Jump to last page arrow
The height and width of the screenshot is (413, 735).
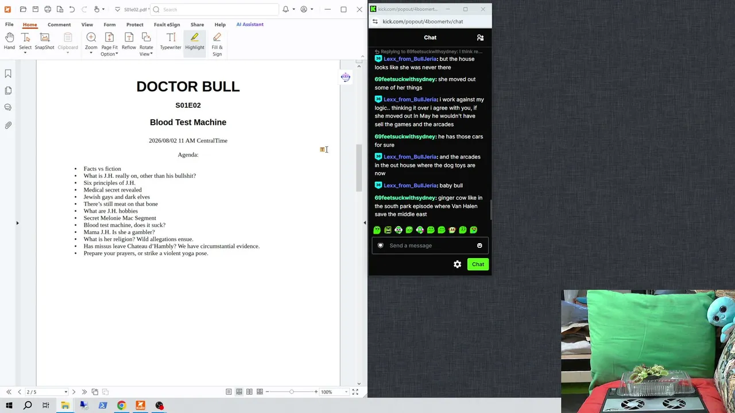(84, 392)
